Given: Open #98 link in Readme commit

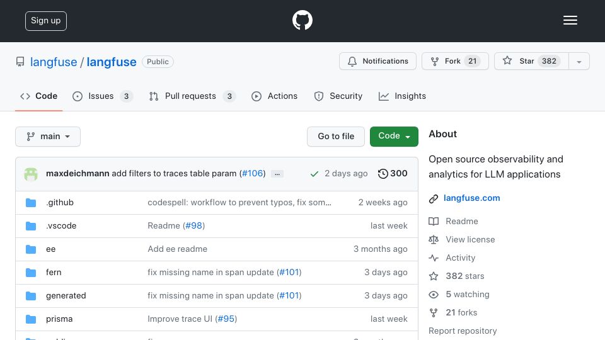Looking at the screenshot, I should (193, 225).
